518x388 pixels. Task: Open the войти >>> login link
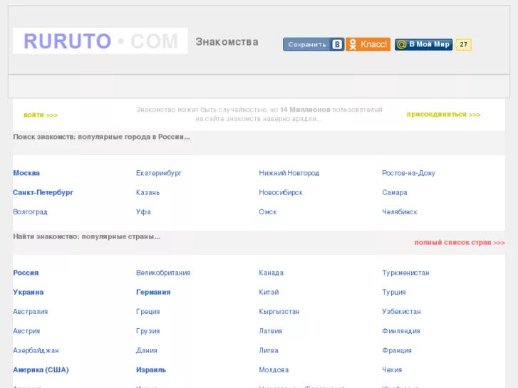click(x=41, y=115)
